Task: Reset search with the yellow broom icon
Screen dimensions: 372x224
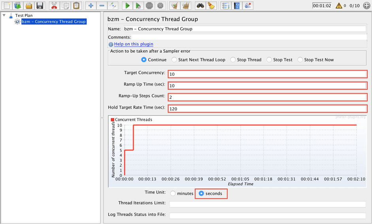Action: tap(211, 6)
